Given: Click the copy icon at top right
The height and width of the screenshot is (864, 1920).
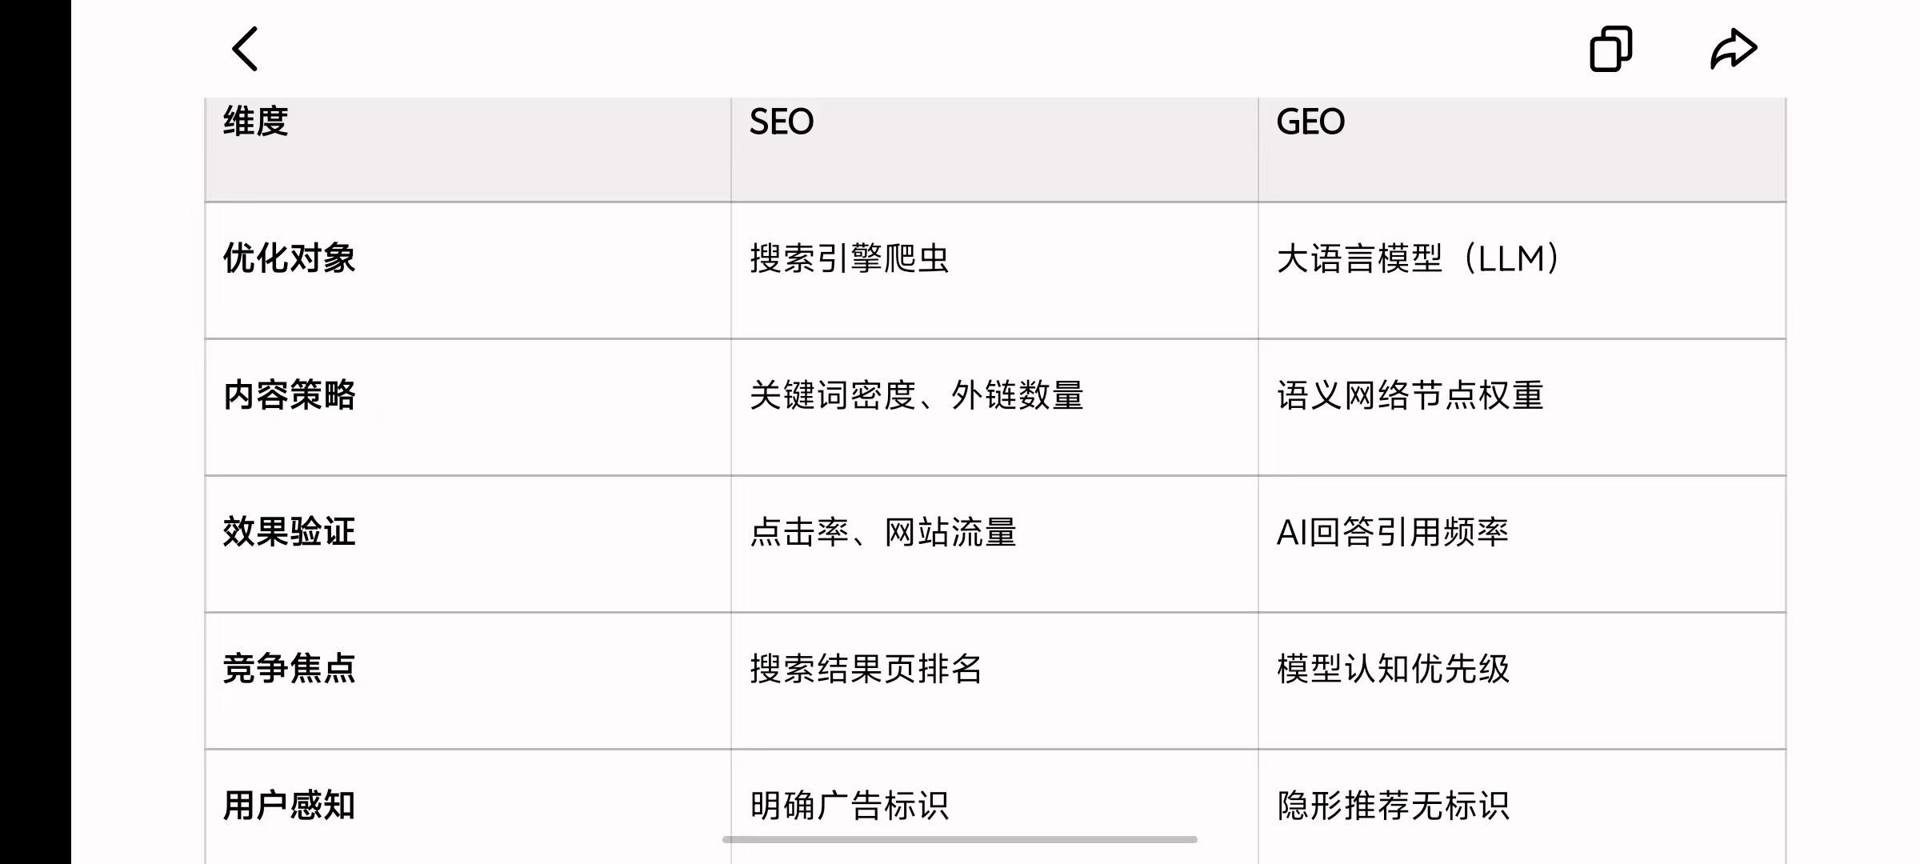Looking at the screenshot, I should tap(1611, 48).
